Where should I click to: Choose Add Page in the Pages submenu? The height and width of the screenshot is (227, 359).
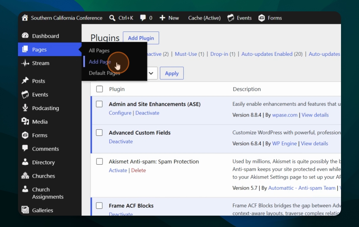pos(100,62)
